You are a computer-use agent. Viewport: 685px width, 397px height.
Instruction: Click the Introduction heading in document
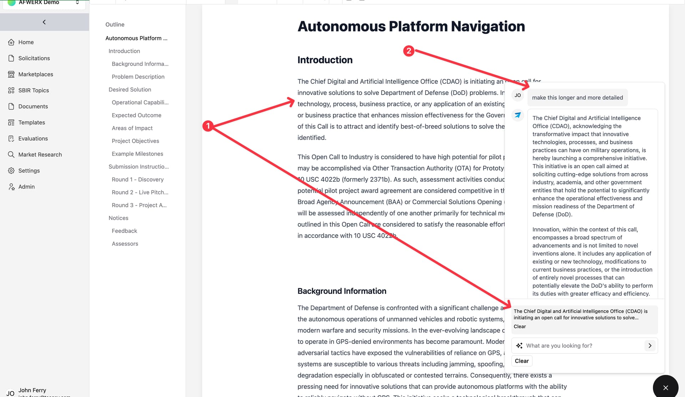pos(325,60)
